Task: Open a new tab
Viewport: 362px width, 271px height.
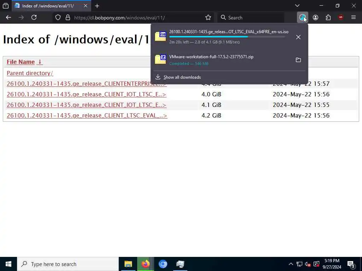Action: pos(97,6)
